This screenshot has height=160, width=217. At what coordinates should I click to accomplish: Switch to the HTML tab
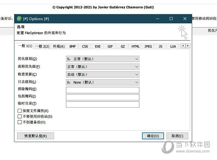pyautogui.click(x=135, y=47)
